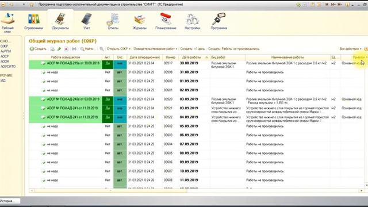Open ОЖР in the navigation panel
This screenshot has height=207, width=368.
click(4, 46)
